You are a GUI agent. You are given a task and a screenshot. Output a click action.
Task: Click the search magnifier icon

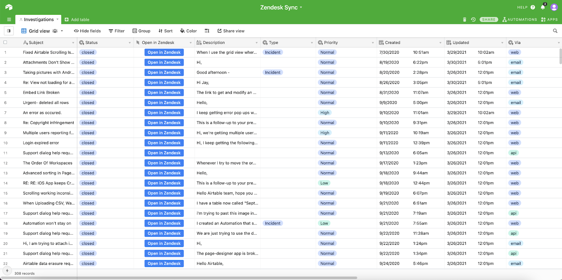pos(555,31)
